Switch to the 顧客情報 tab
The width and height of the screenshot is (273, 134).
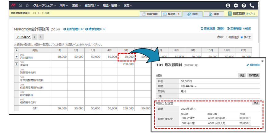(x=150, y=14)
